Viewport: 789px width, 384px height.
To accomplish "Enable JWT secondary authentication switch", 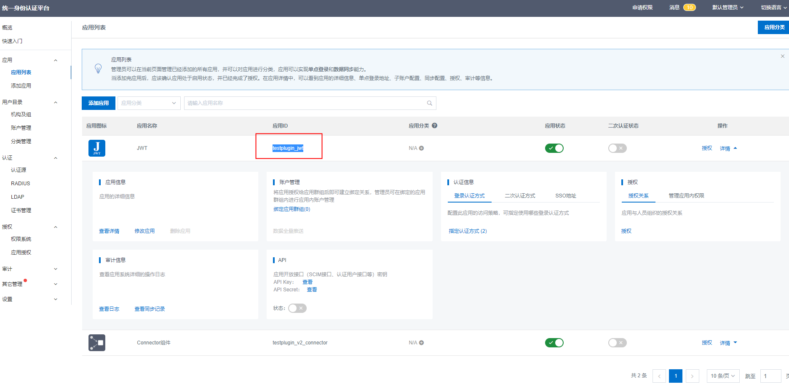I will pos(617,148).
